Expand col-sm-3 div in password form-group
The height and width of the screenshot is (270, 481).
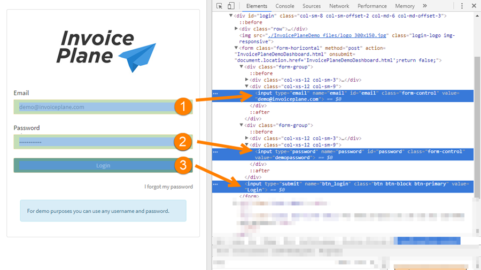246,138
